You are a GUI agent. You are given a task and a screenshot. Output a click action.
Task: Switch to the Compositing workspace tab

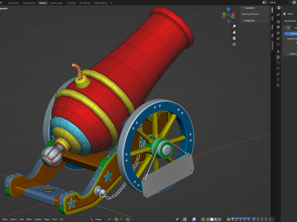point(29,3)
